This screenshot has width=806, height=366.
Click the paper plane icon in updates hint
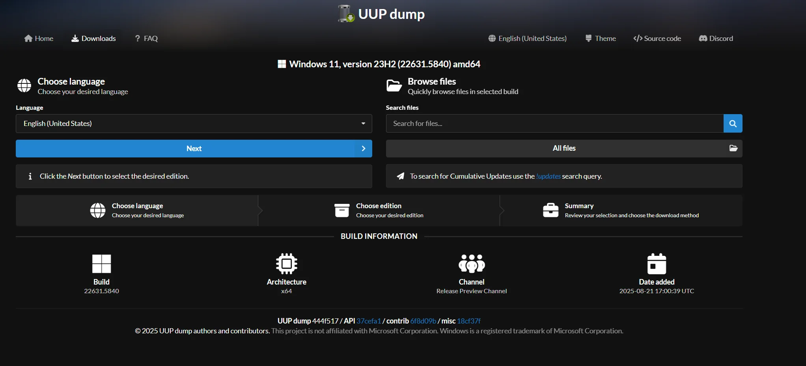click(400, 176)
